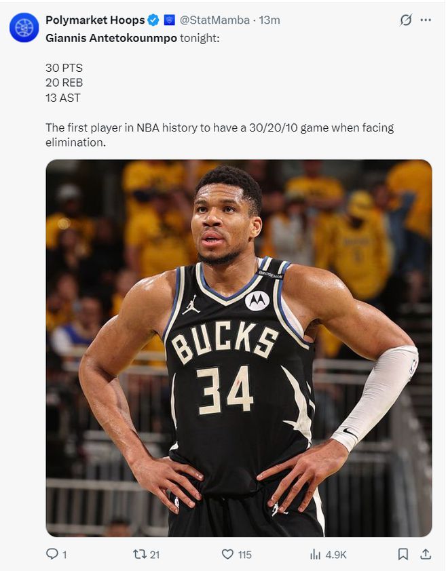Screen dimensions: 448x571
Task: Click the reply count number 1
Action: 64,555
